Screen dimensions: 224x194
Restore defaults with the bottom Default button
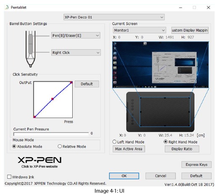(196, 176)
